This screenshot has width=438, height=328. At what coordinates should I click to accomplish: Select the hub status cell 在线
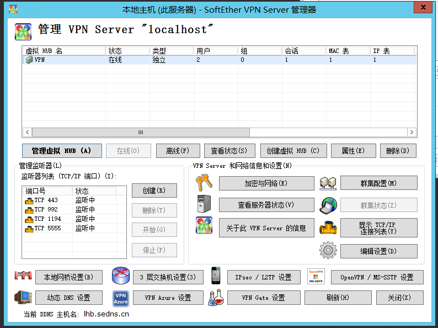pyautogui.click(x=115, y=60)
